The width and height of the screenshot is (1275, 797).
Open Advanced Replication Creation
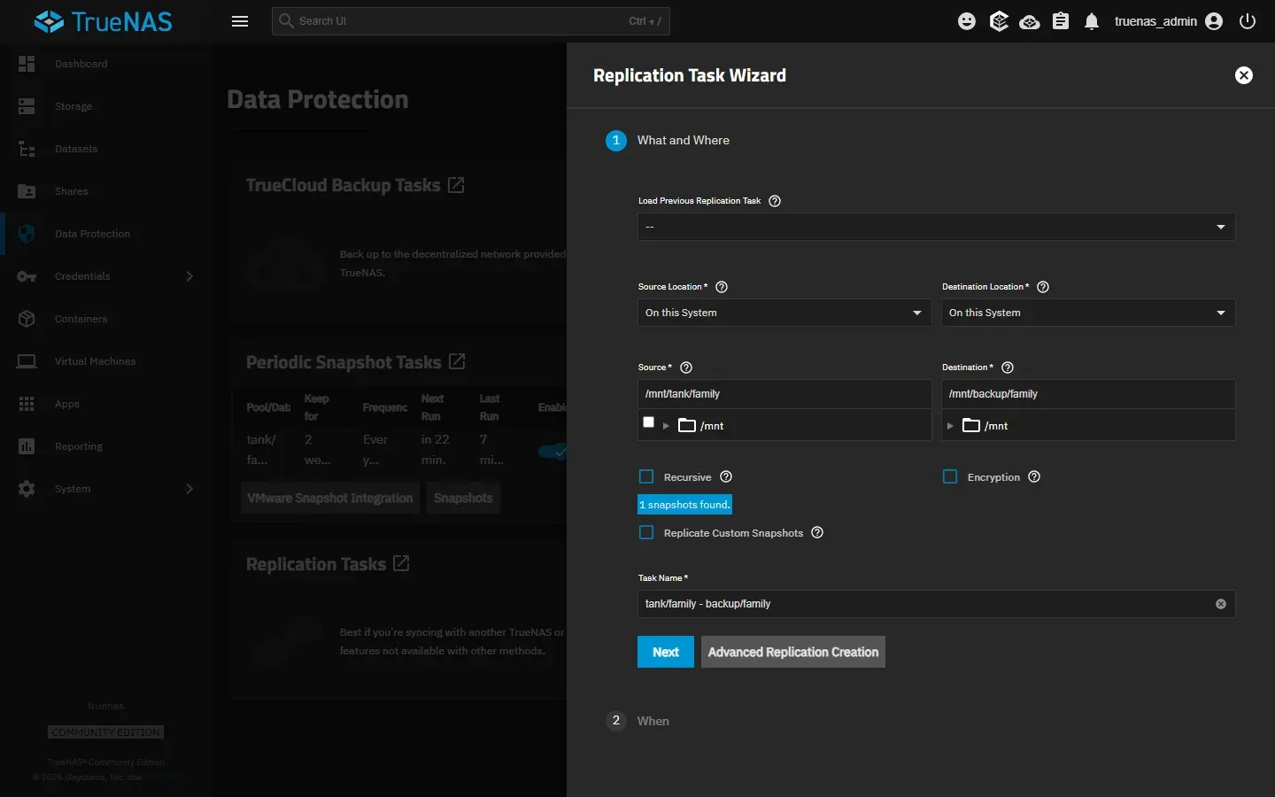point(793,652)
